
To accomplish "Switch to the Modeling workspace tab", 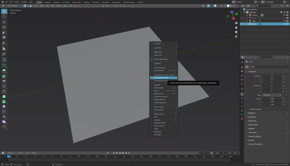I will (x=47, y=2).
